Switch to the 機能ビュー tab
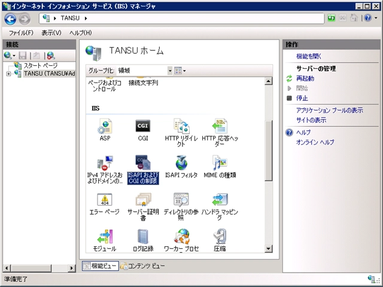Screen dimensions: 383x287 (x=101, y=265)
